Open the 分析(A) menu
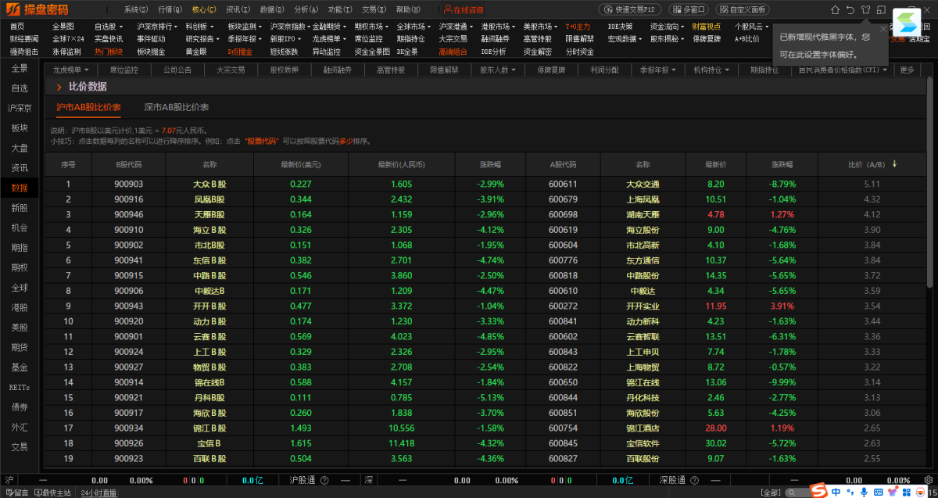938x498 pixels. (x=306, y=10)
